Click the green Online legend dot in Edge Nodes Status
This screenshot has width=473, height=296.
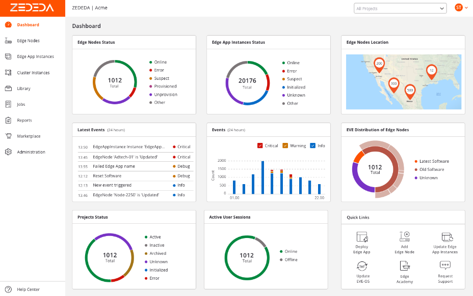point(151,62)
